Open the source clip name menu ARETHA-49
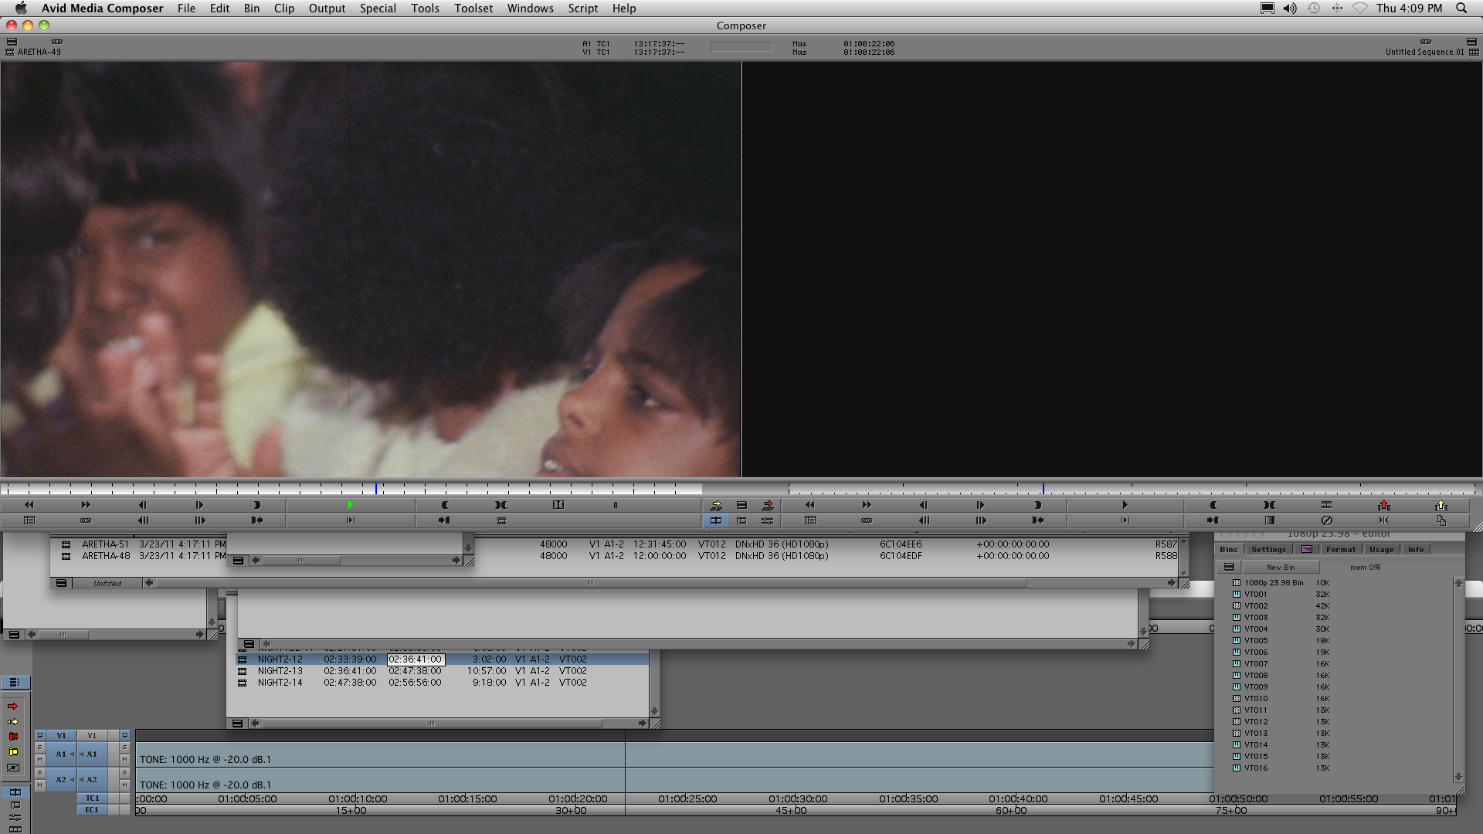 pyautogui.click(x=39, y=52)
